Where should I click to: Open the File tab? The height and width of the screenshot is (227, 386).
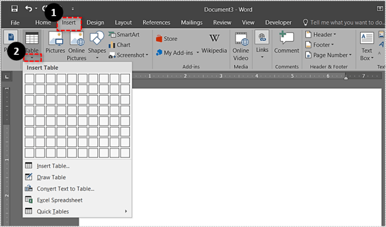click(x=15, y=22)
